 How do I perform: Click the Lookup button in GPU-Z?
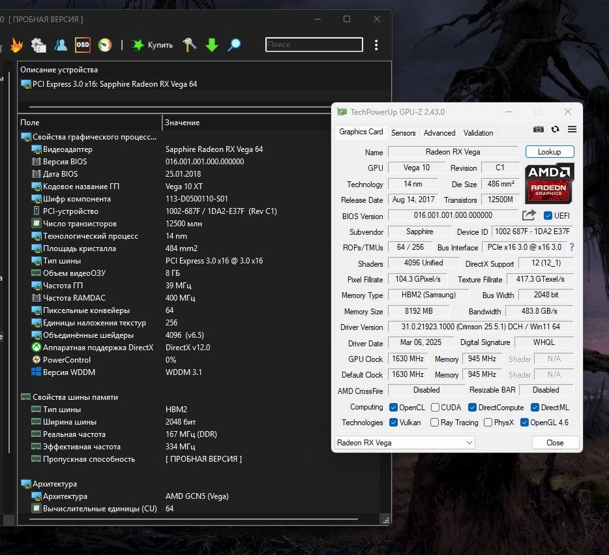pyautogui.click(x=549, y=152)
